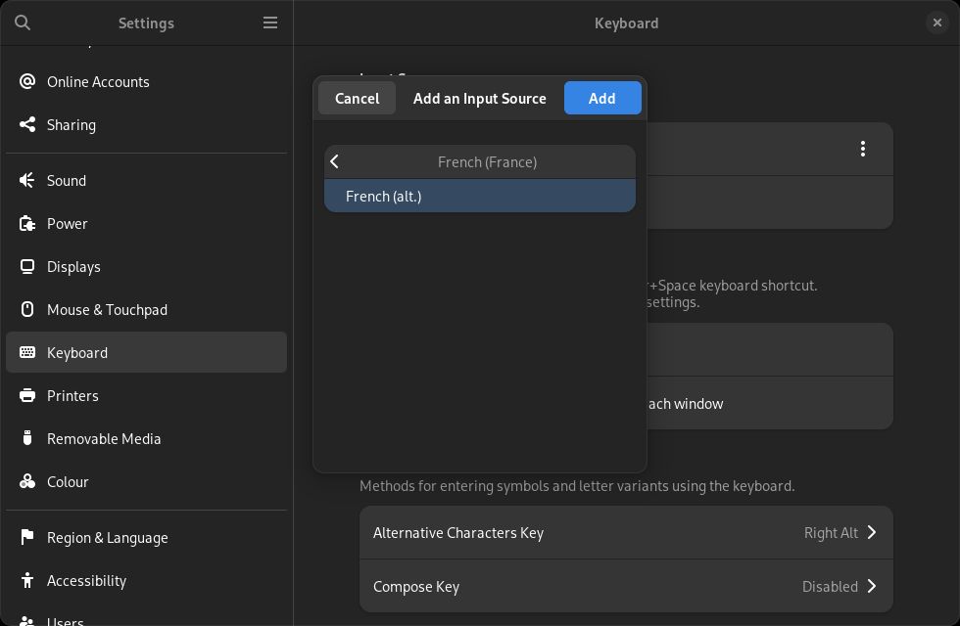Viewport: 960px width, 626px height.
Task: Click the Sharing icon in sidebar
Action: [x=27, y=125]
